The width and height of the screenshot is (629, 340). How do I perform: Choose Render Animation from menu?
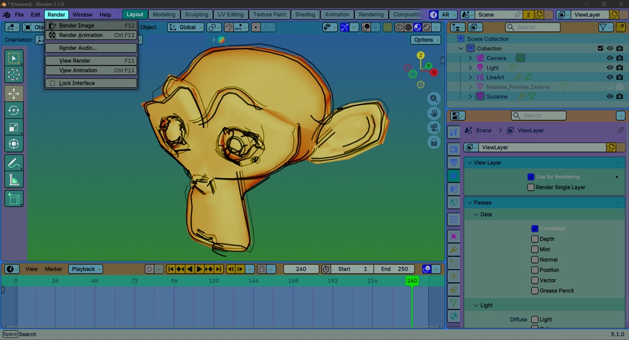tap(91, 35)
